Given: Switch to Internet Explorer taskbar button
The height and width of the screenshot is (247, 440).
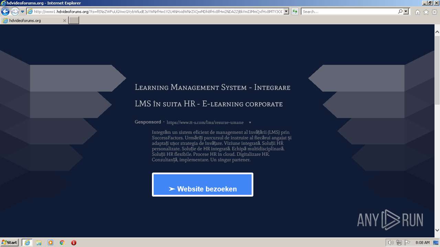Looking at the screenshot, I should 27,243.
